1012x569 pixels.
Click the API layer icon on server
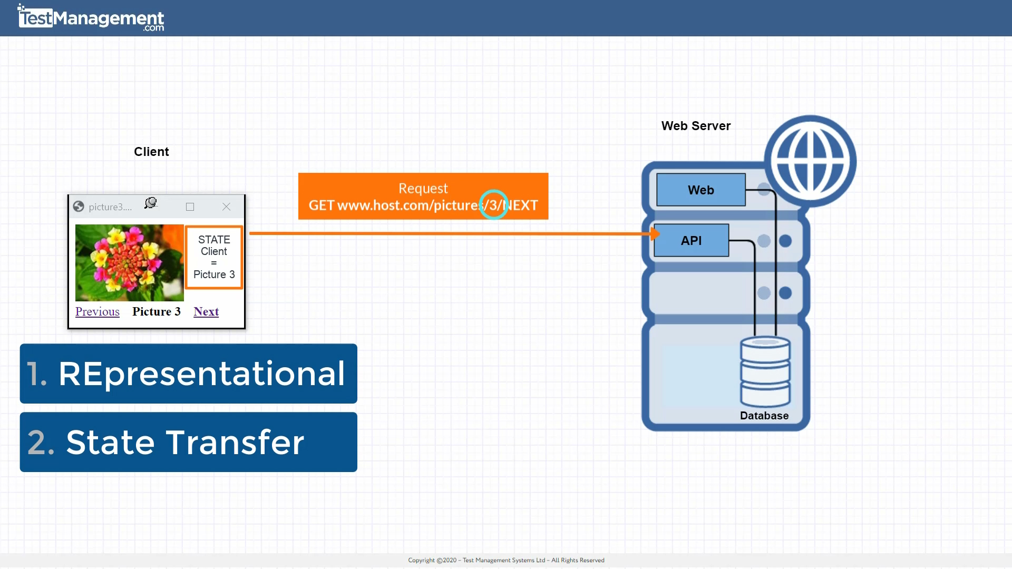pos(689,240)
